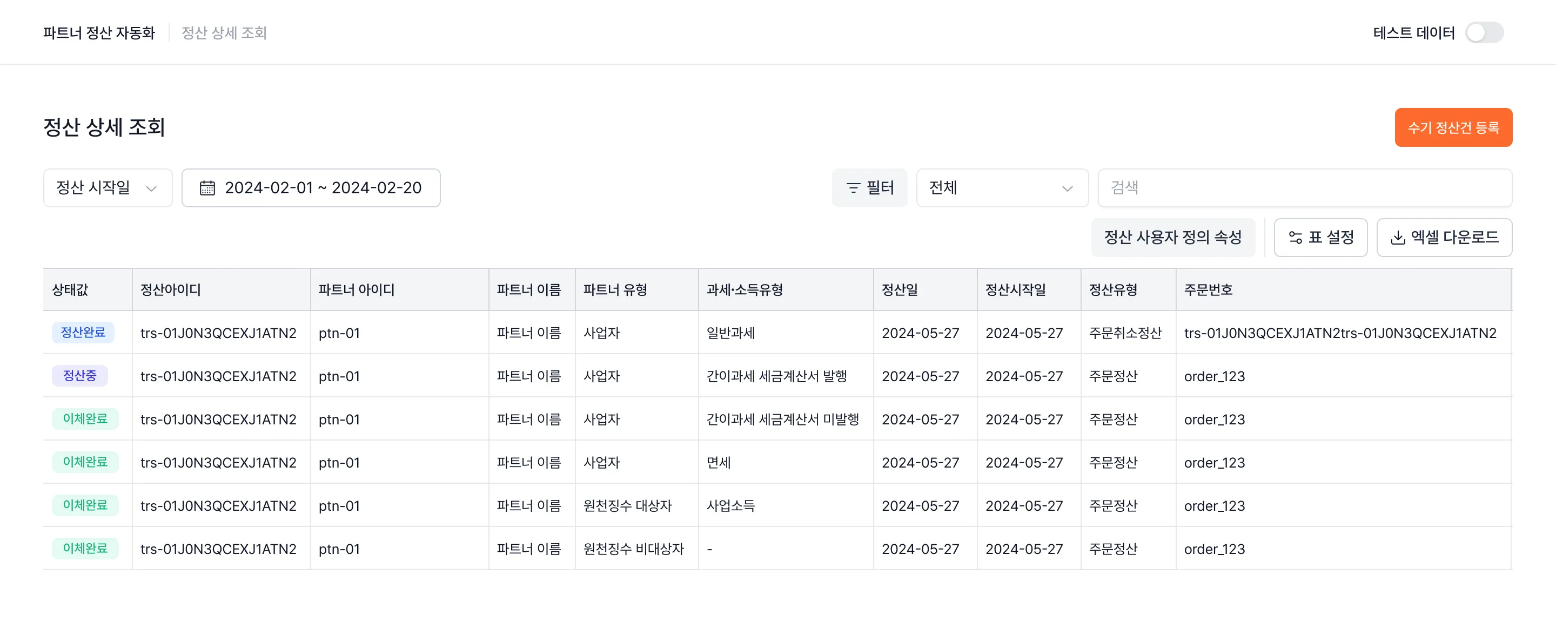Open the 전체 filter dropdown

tap(1002, 188)
